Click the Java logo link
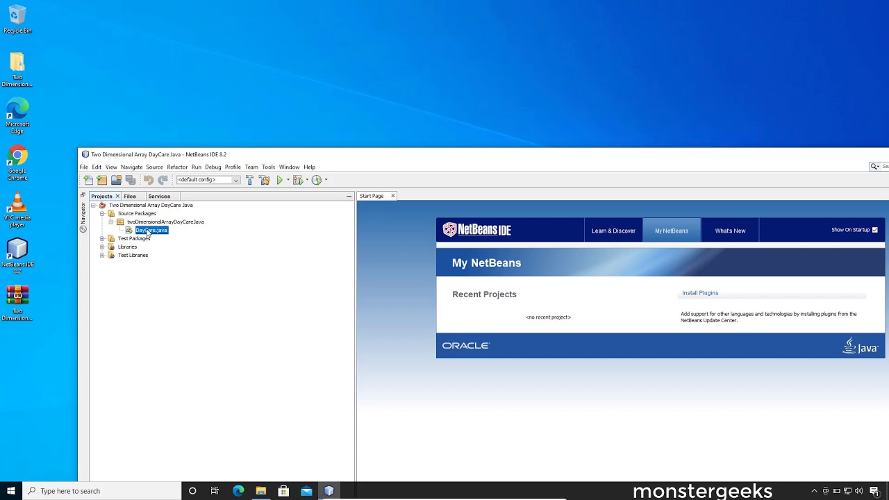The height and width of the screenshot is (500, 889). coord(861,346)
